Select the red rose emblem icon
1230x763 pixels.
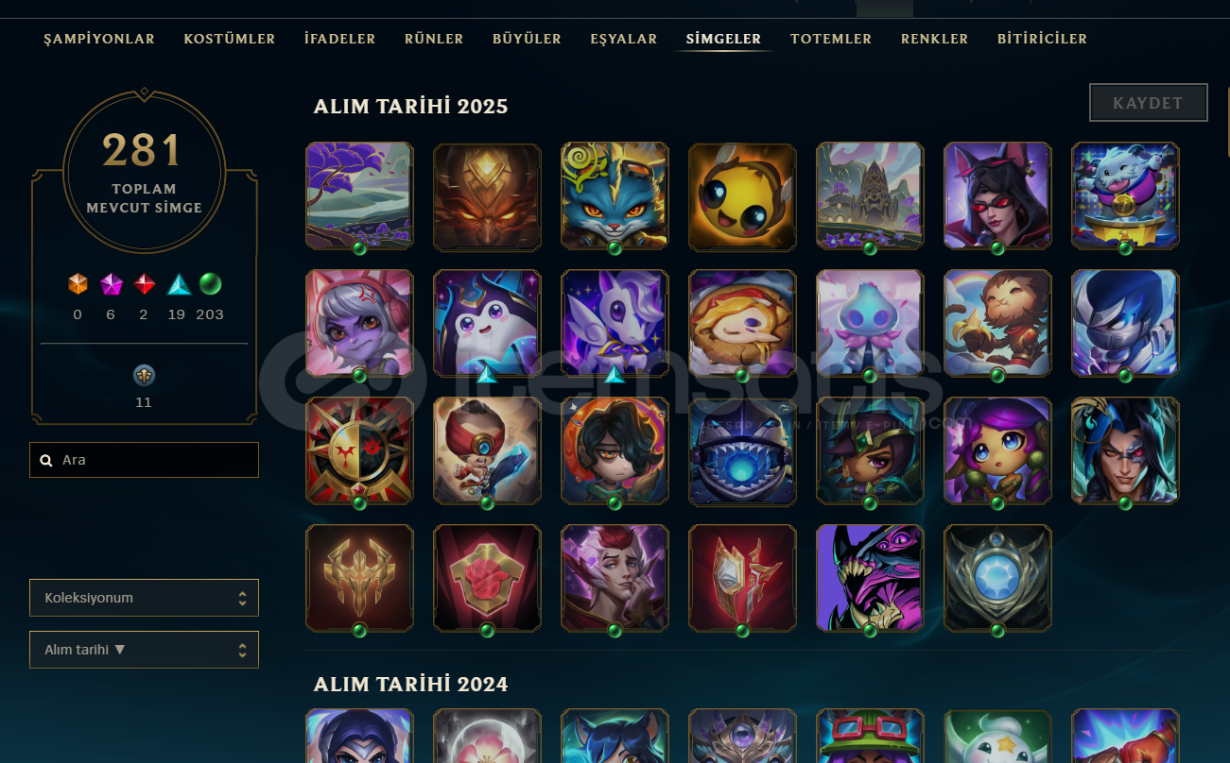click(487, 579)
